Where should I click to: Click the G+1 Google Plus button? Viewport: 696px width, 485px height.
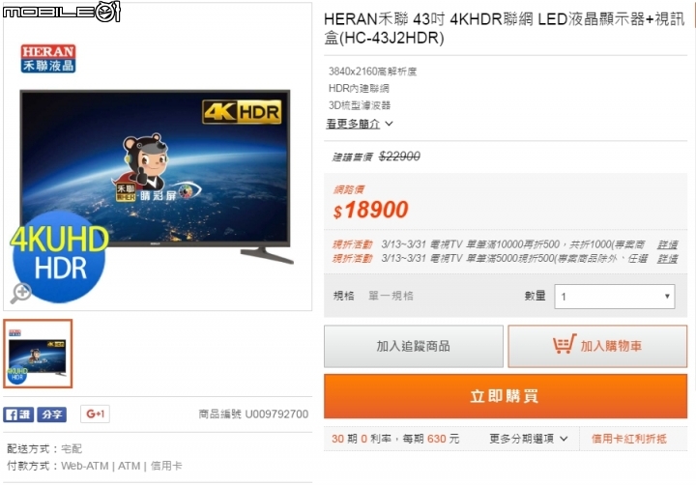click(95, 414)
